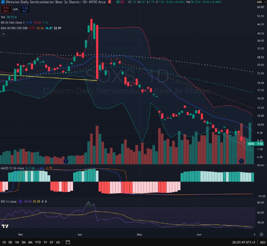Image resolution: width=267 pixels, height=246 pixels.
Task: Click the dividend D marker near late June
Action: coord(241,161)
